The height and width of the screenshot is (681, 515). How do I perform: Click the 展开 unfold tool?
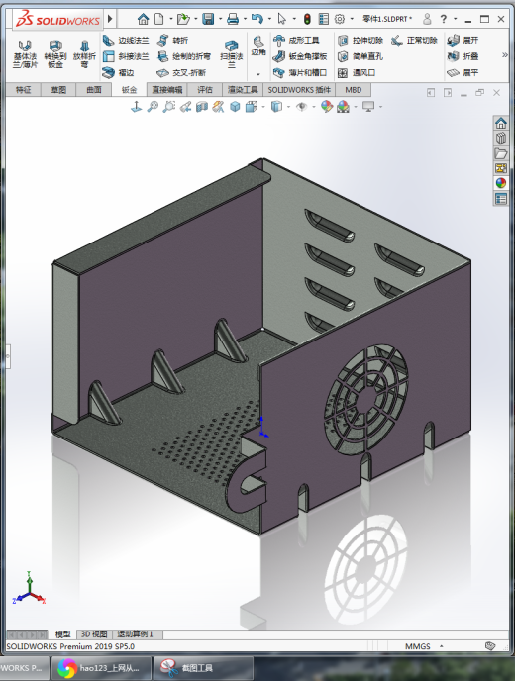(463, 41)
